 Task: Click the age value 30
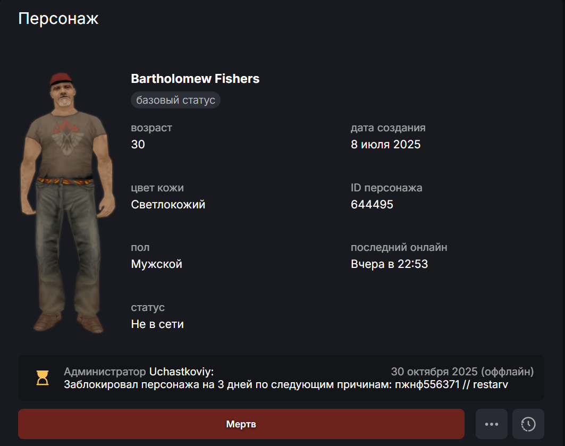coord(138,144)
